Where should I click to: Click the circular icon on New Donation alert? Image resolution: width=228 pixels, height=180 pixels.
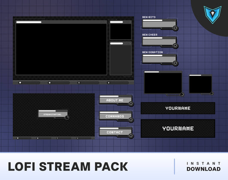175,63
